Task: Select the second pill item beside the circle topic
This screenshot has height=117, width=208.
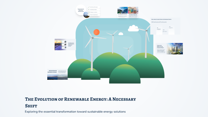Action: [x=94, y=9]
